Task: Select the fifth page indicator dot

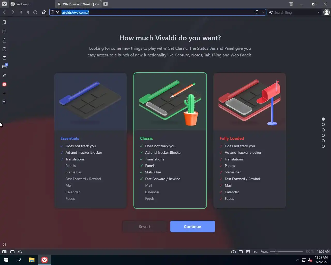Action: tap(323, 141)
